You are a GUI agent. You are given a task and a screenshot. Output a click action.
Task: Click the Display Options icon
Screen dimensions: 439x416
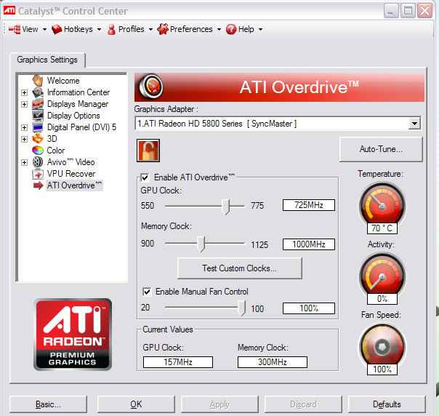tap(38, 116)
